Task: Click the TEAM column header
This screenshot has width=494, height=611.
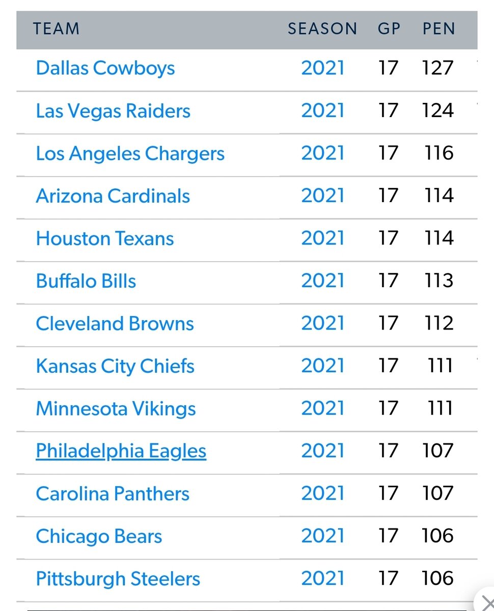Action: [56, 29]
